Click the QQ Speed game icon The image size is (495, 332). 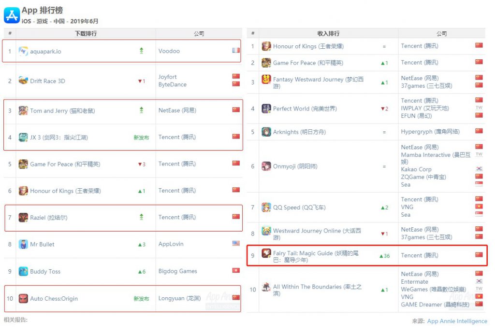(266, 207)
